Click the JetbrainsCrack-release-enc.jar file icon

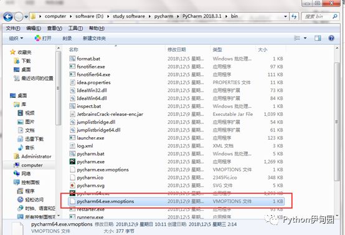(72, 114)
